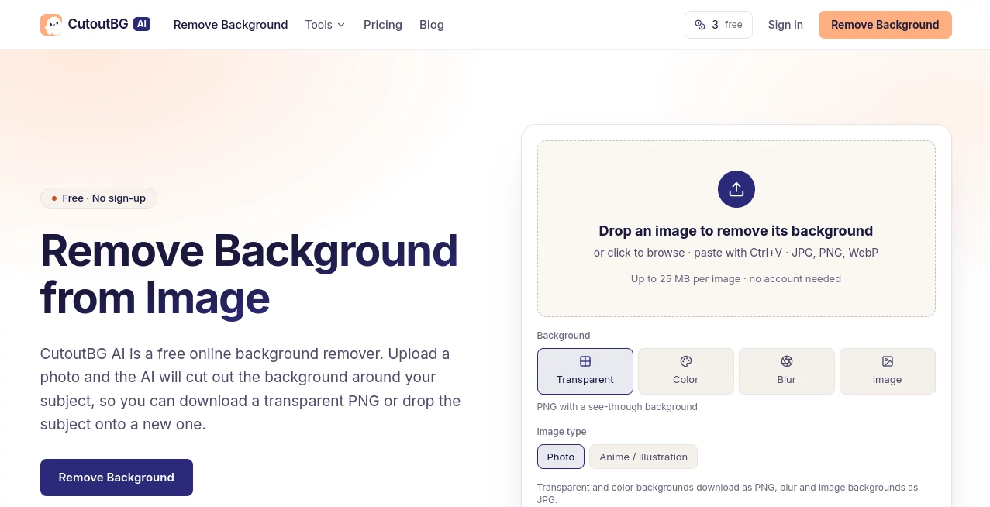Viewport: 990px width, 507px height.
Task: Click the 'Free · No sign-up' badge
Action: [98, 198]
